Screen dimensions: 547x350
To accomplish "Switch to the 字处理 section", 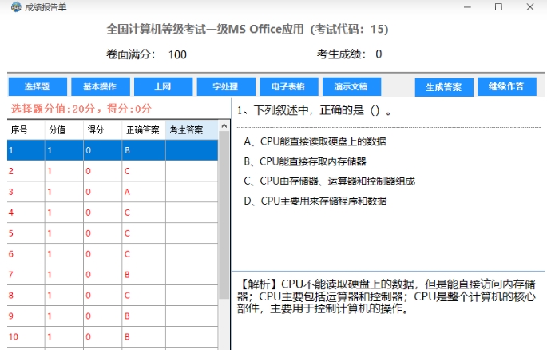I will click(x=226, y=86).
